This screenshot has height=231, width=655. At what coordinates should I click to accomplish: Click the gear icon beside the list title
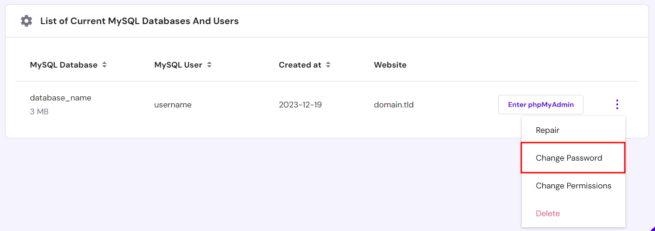coord(26,21)
